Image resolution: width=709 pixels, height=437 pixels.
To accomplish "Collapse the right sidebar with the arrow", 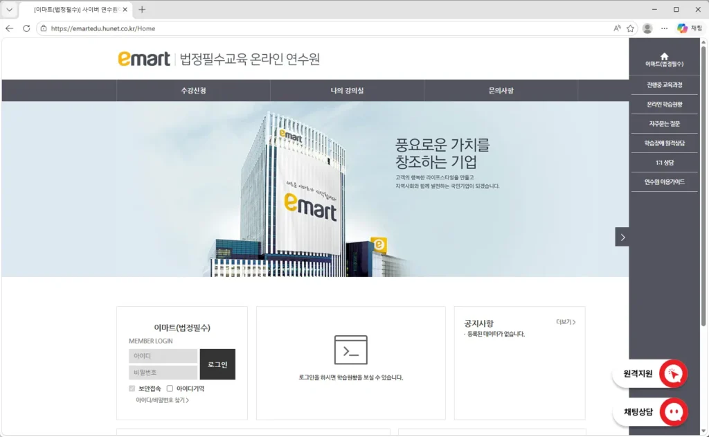I will click(x=622, y=237).
